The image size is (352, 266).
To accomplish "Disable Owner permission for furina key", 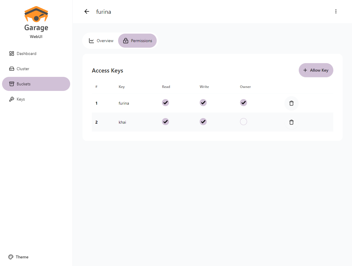I will 244,103.
